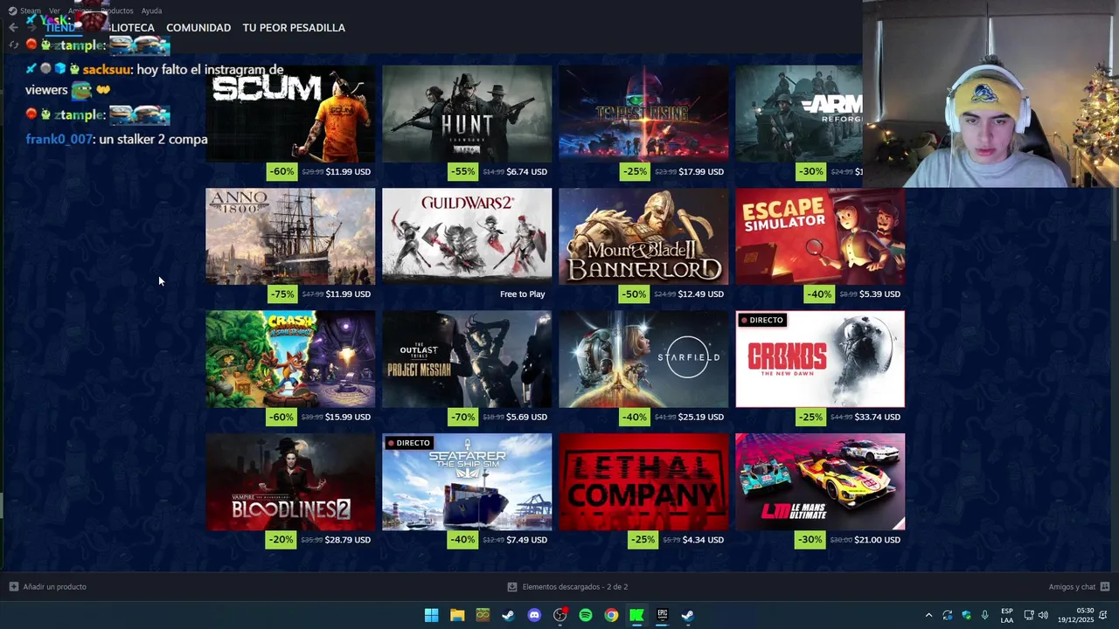This screenshot has height=629, width=1119.
Task: Click the -25% $4.34 USD price
Action: 677,540
